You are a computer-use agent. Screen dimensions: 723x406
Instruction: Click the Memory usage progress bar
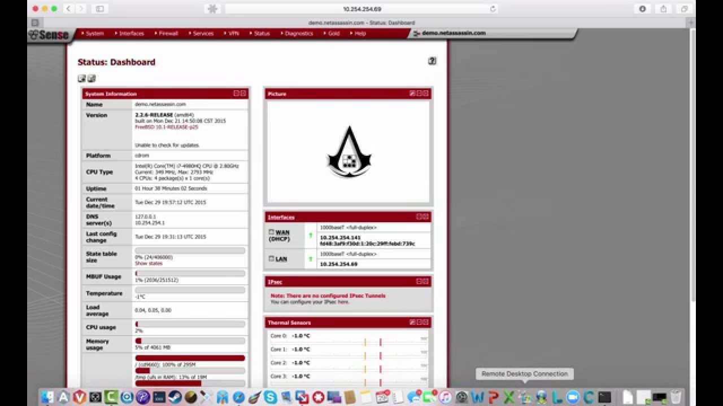[190, 341]
